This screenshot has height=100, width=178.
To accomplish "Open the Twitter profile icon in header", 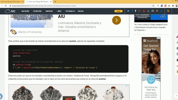I will 128,11.
